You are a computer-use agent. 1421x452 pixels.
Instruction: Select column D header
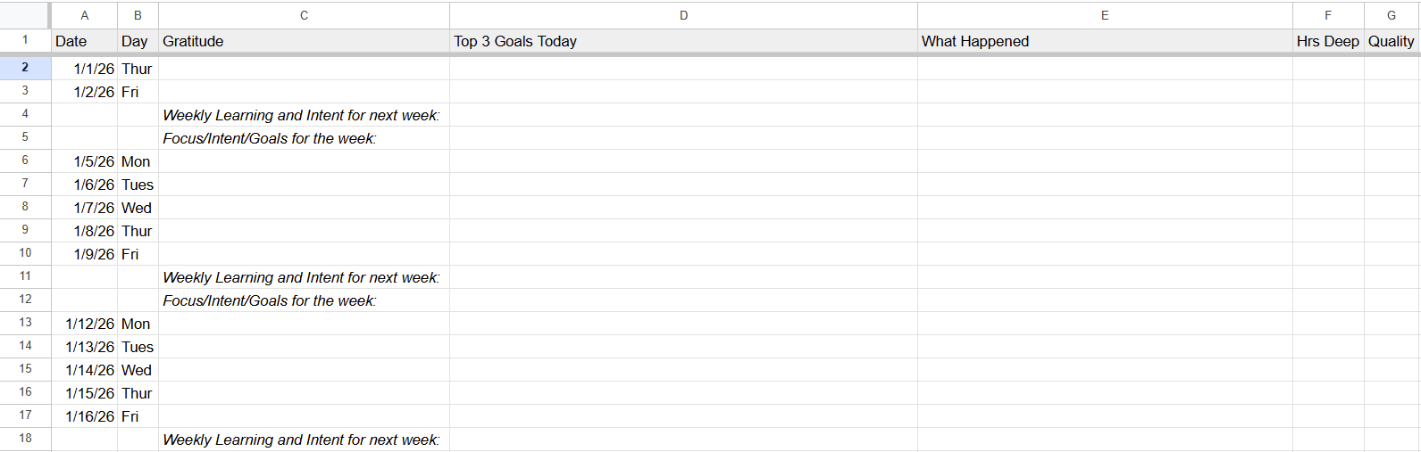(683, 15)
